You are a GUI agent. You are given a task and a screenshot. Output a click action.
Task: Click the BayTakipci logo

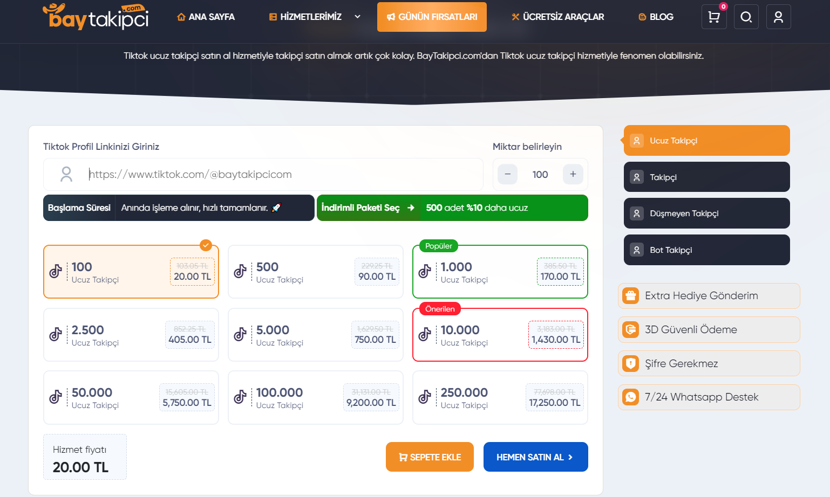96,16
